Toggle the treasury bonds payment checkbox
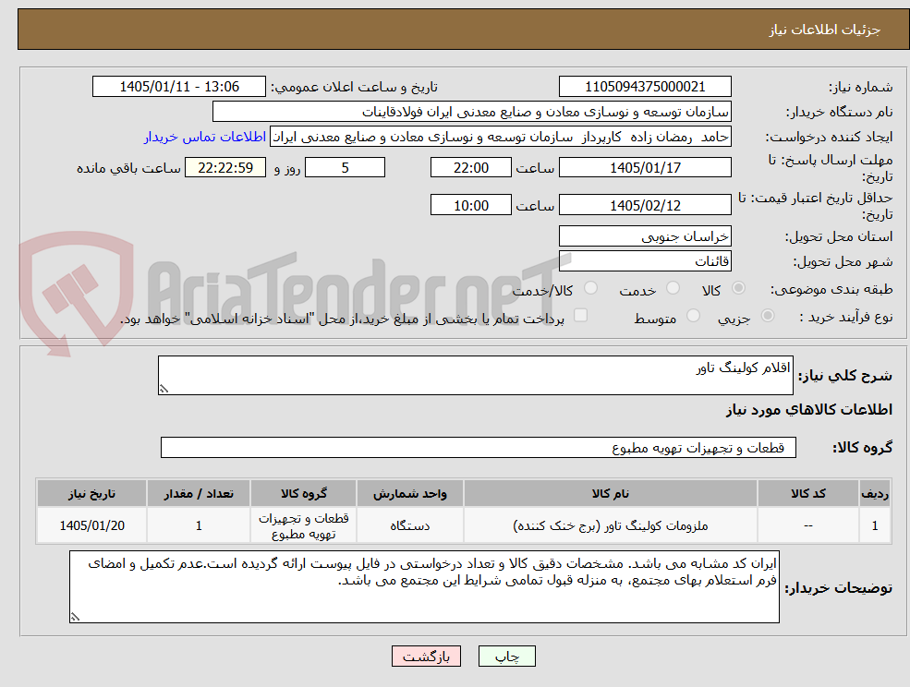This screenshot has height=687, width=910. click(580, 315)
